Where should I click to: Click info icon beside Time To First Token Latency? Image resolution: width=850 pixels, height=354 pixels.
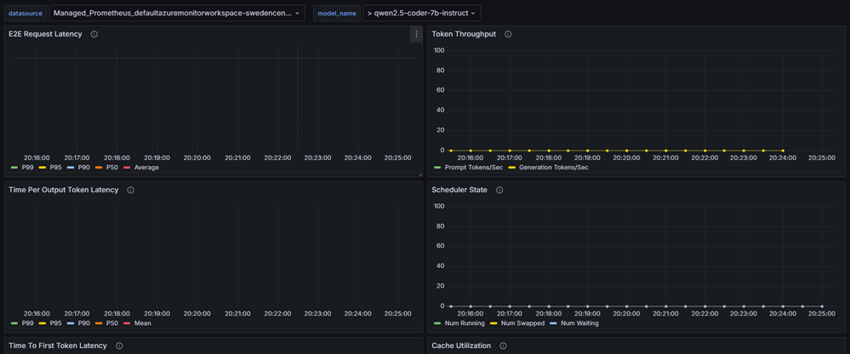click(119, 346)
